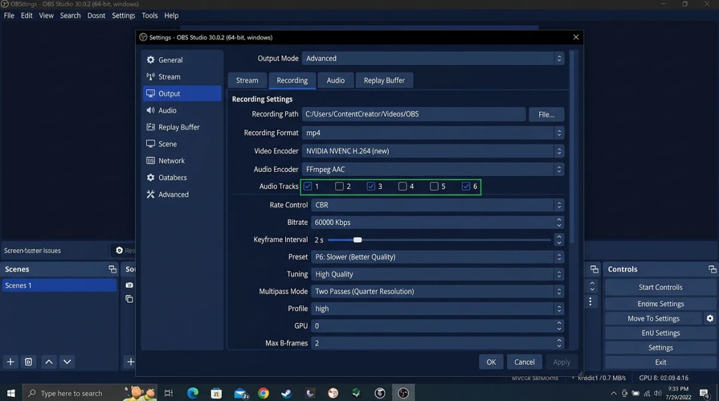Viewport: 719px width, 401px height.
Task: Open the Multipass Mode dropdown
Action: click(437, 291)
